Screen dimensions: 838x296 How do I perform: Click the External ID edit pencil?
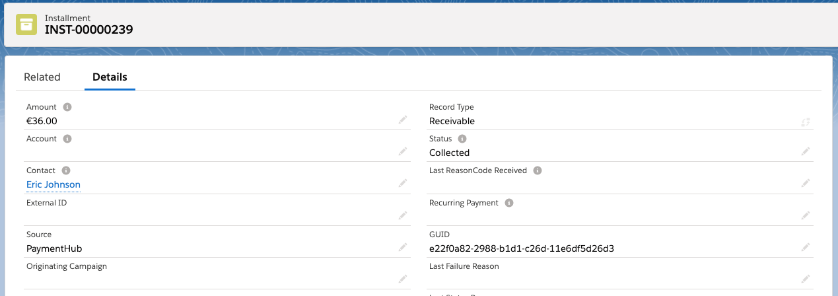pyautogui.click(x=403, y=215)
